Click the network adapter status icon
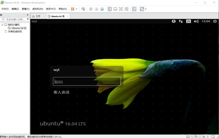 point(196,136)
